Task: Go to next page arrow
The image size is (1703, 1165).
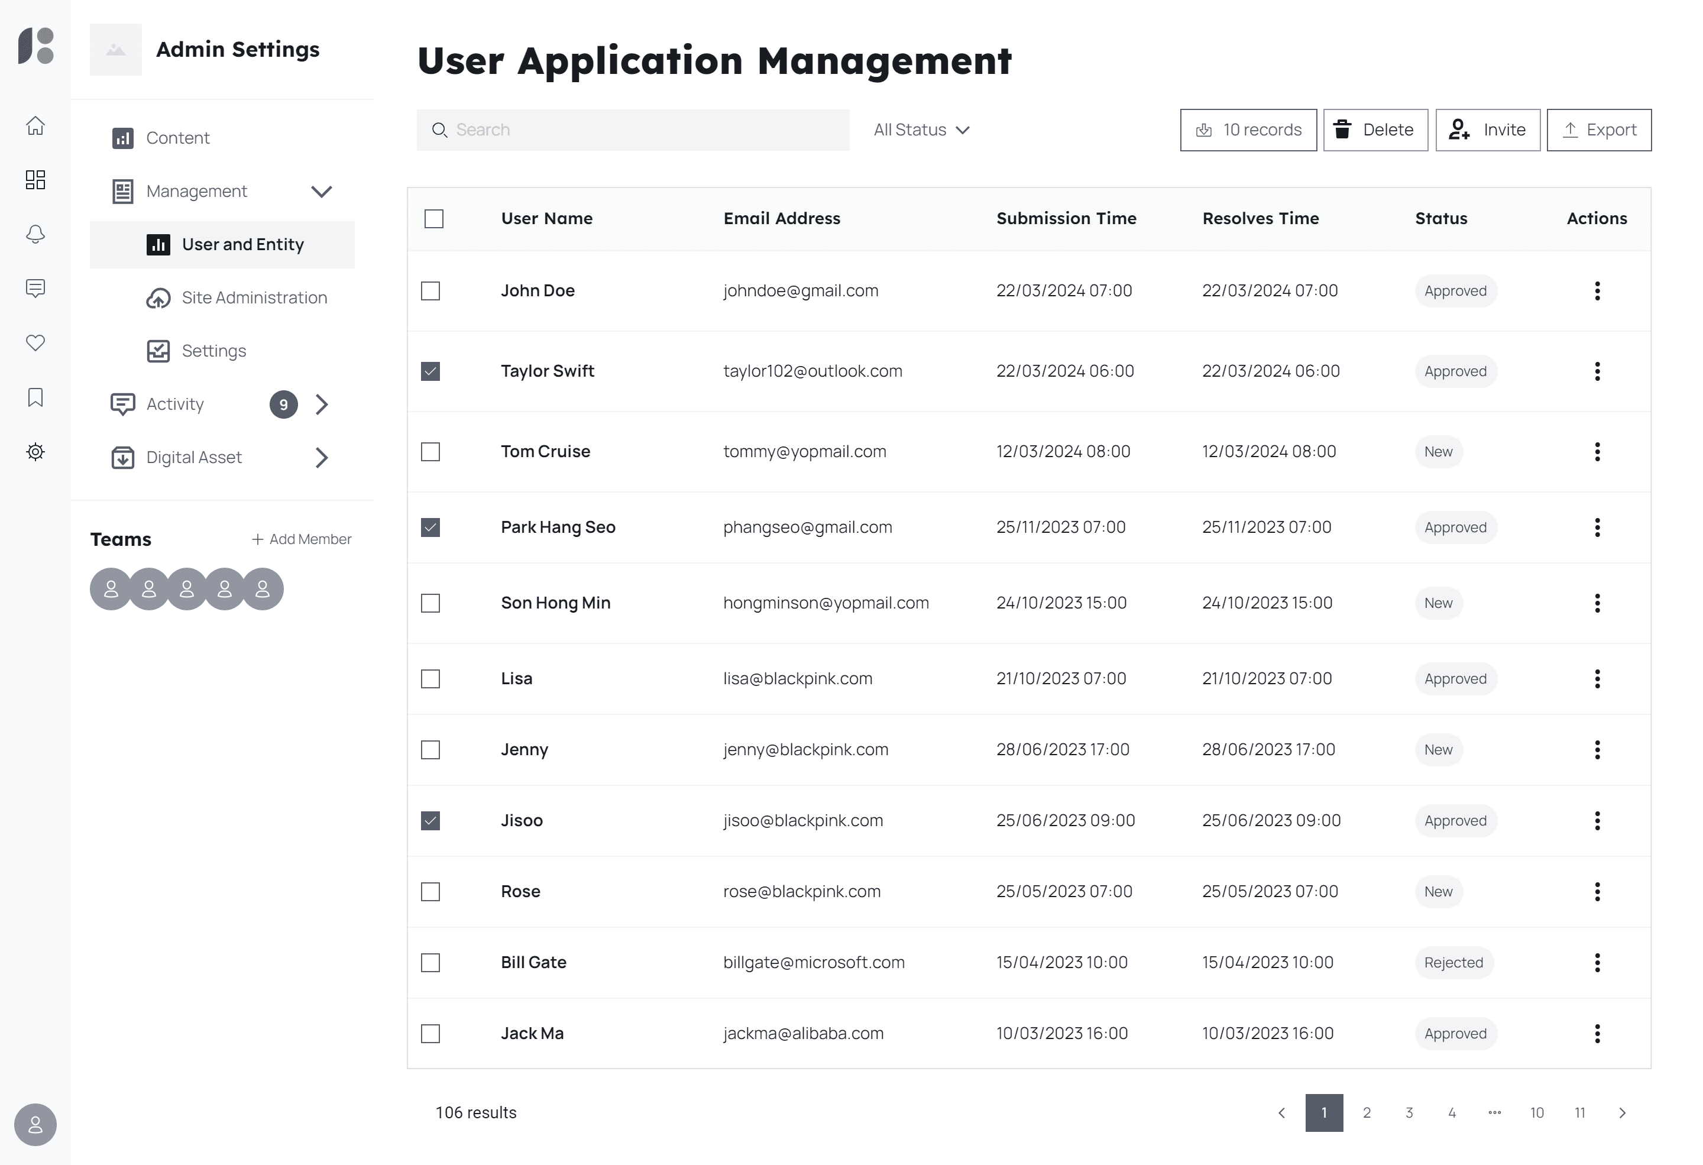Action: pyautogui.click(x=1621, y=1113)
